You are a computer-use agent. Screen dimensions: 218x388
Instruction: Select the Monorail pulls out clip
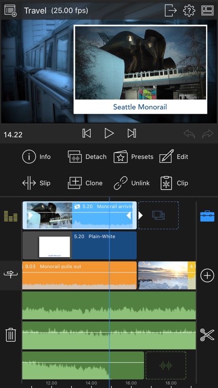tap(80, 275)
